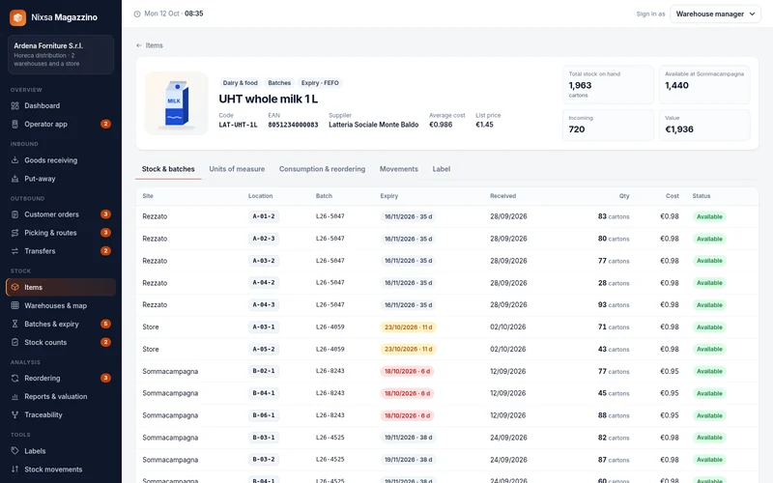
Task: Click the Labels tag icon
Action: tap(14, 451)
